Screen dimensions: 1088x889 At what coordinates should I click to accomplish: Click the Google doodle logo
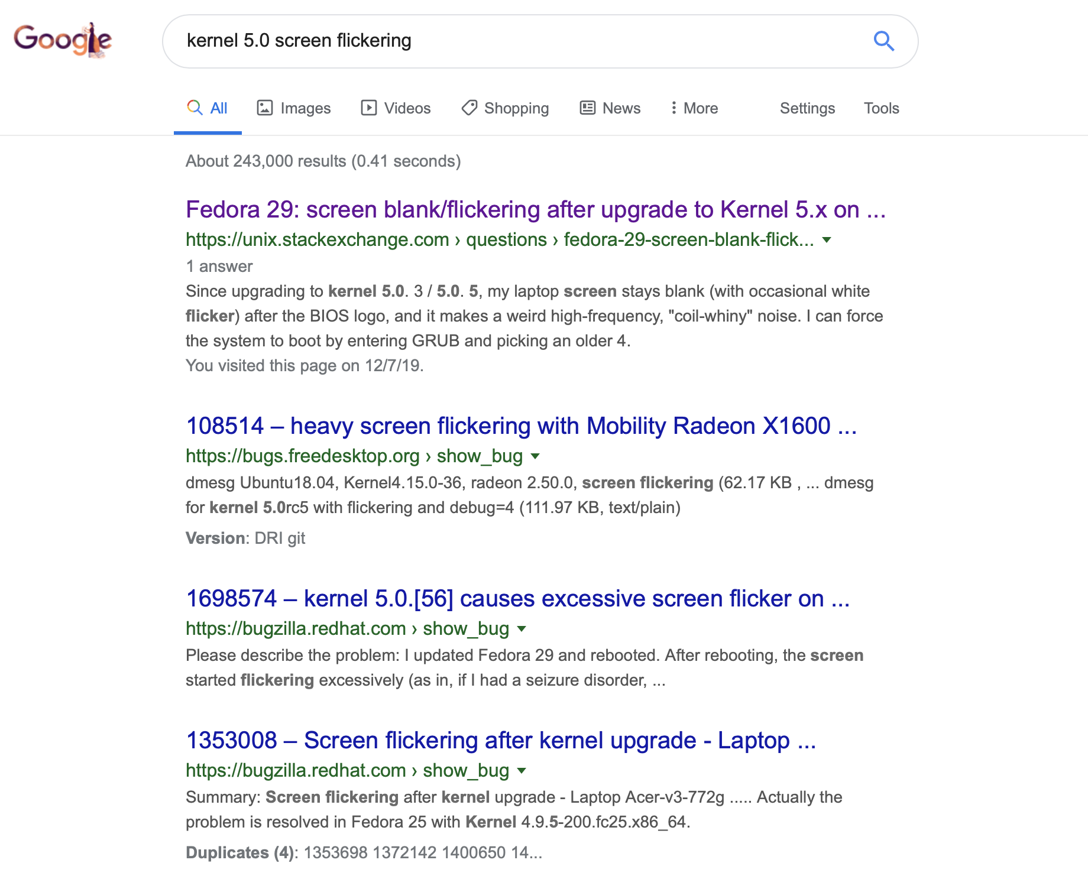[63, 40]
